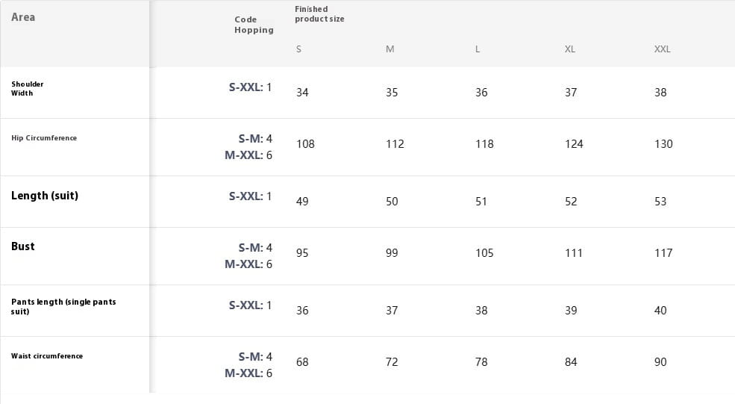Click the Waist circumference row label
The width and height of the screenshot is (735, 404).
(x=47, y=356)
